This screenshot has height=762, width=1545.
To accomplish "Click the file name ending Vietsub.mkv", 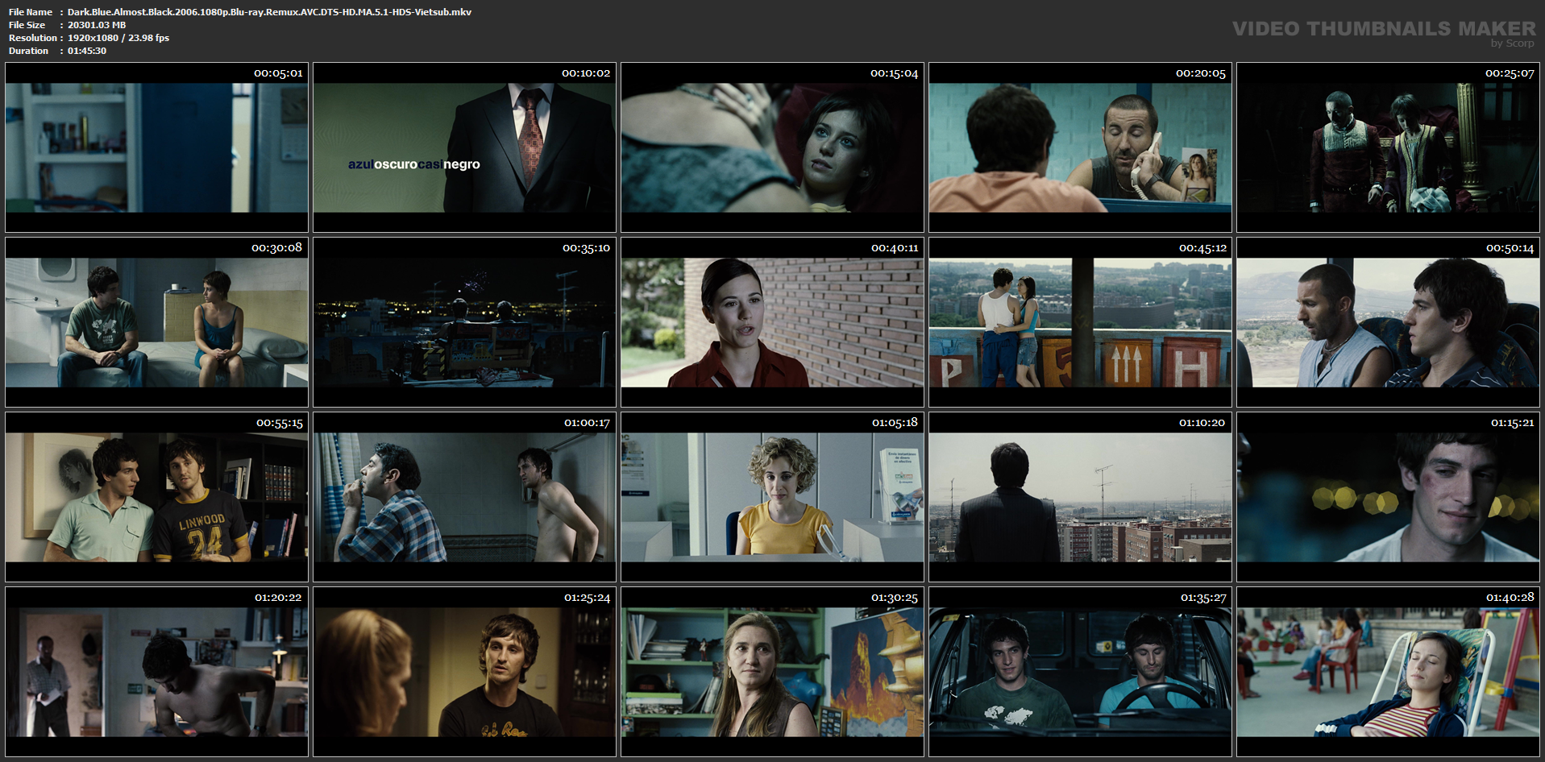I will pyautogui.click(x=269, y=12).
